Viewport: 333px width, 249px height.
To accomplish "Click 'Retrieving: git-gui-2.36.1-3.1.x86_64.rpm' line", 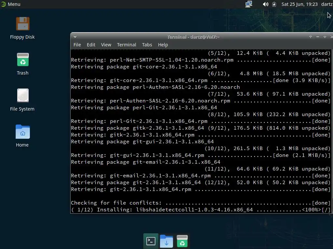I will [x=200, y=155].
